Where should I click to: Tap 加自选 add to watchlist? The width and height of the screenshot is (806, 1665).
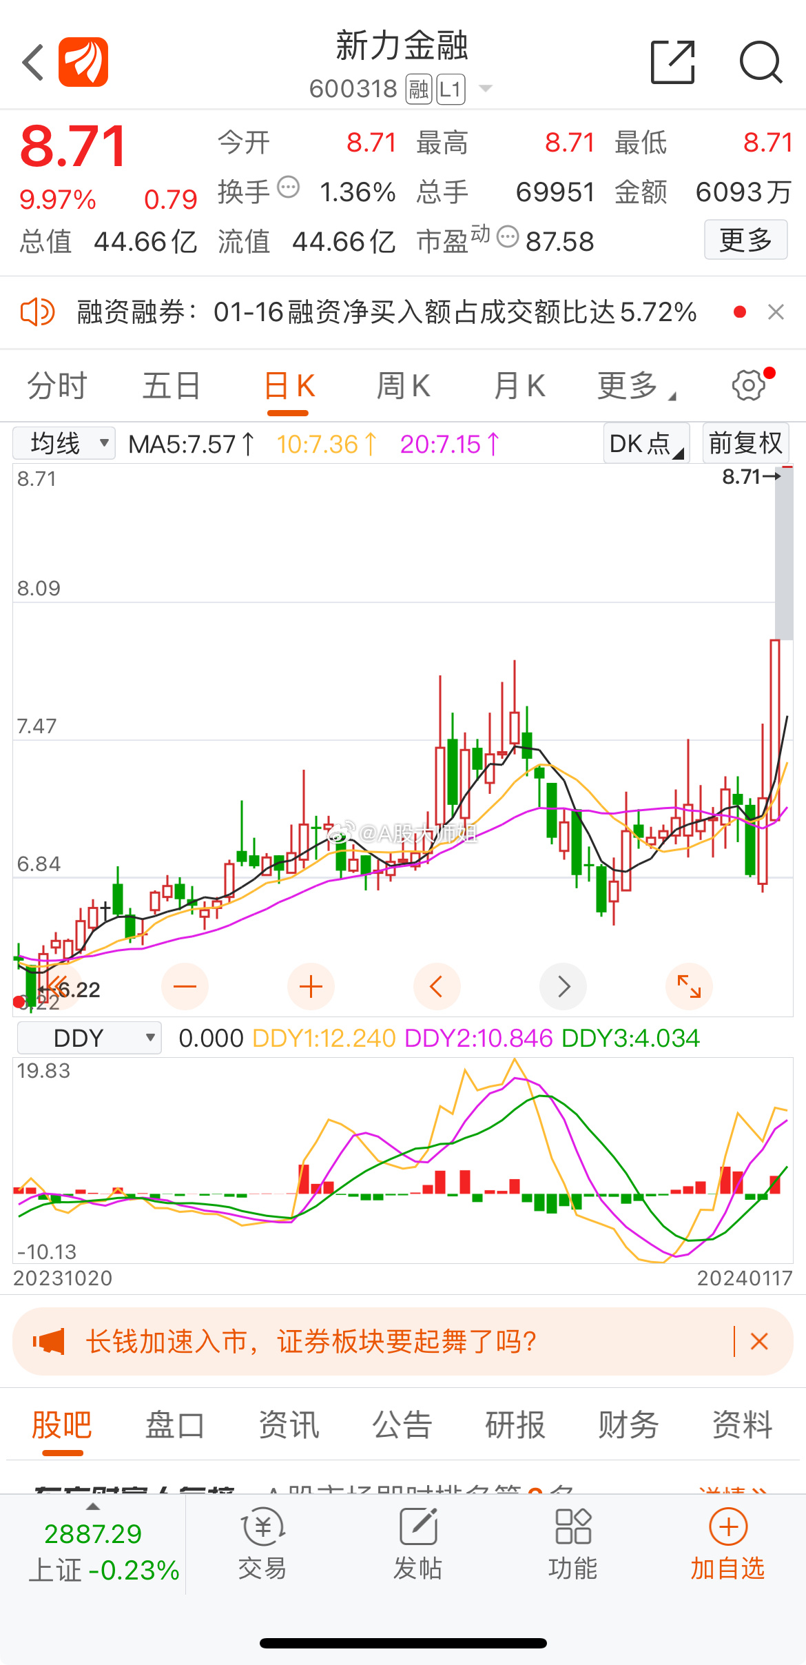point(728,1544)
